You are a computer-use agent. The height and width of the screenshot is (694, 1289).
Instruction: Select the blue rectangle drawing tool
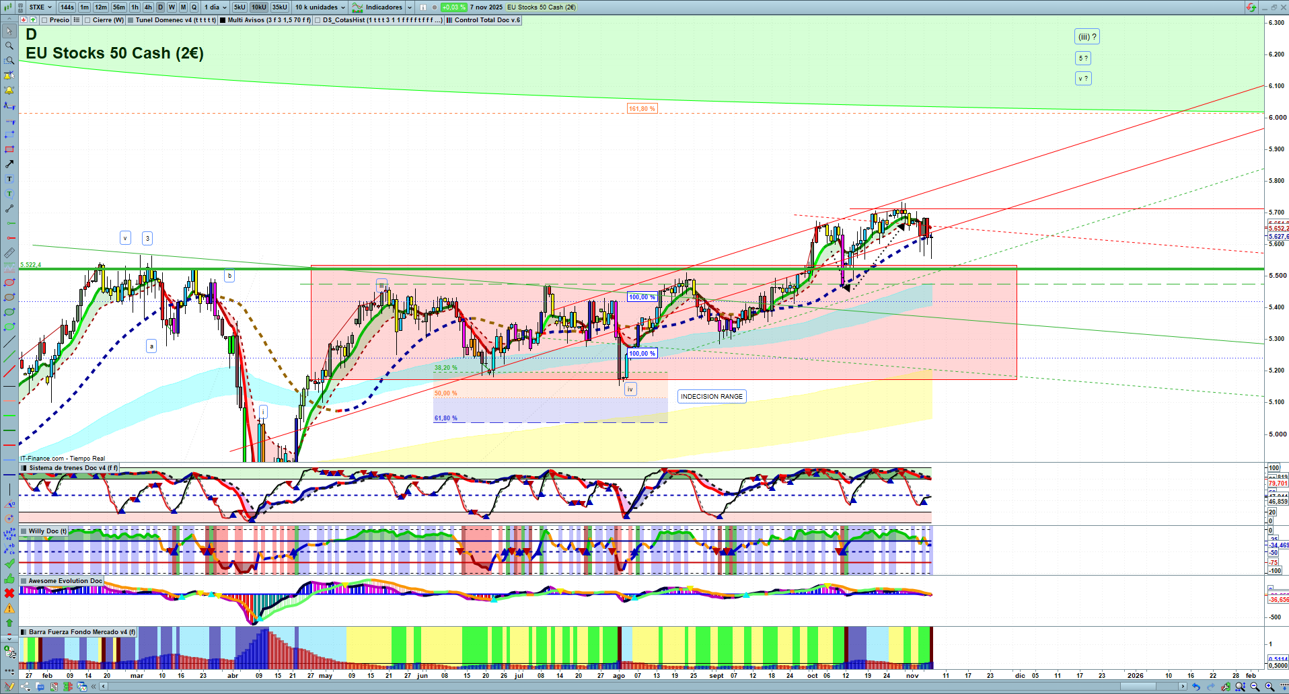[9, 134]
